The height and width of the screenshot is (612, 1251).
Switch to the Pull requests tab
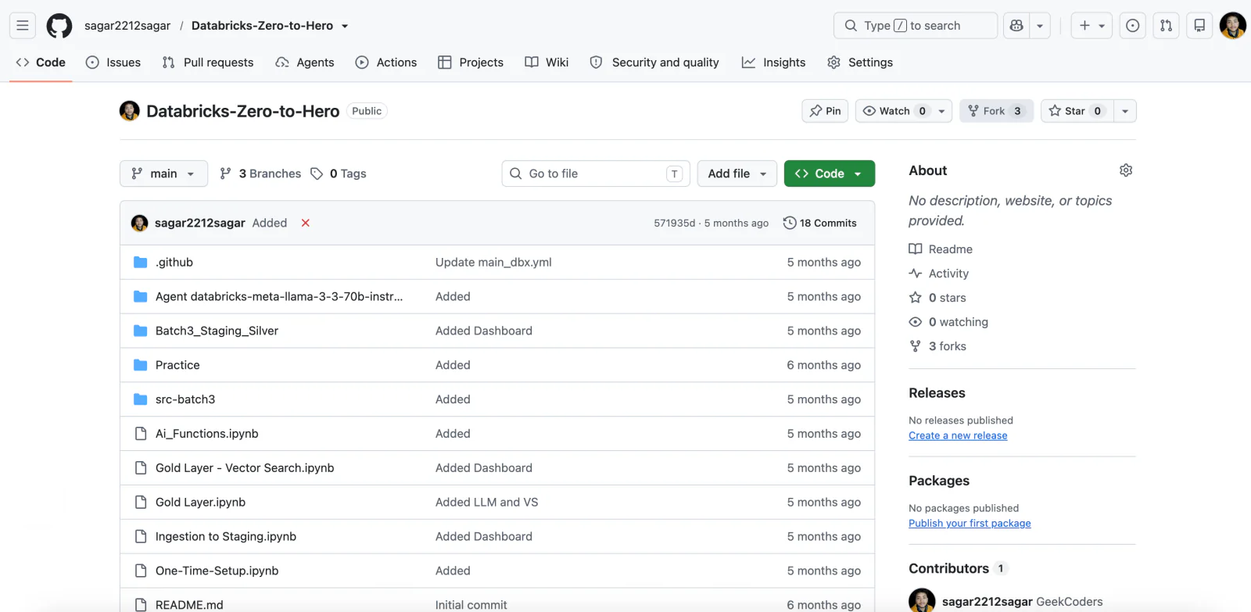coord(208,63)
